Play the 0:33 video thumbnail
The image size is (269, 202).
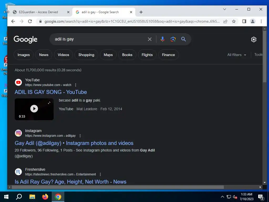(x=34, y=109)
